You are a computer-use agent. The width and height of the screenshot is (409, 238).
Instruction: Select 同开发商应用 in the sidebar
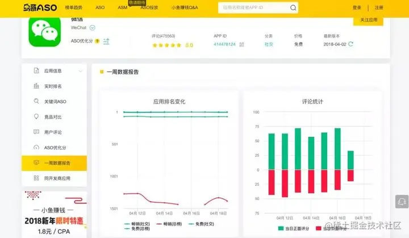55,178
